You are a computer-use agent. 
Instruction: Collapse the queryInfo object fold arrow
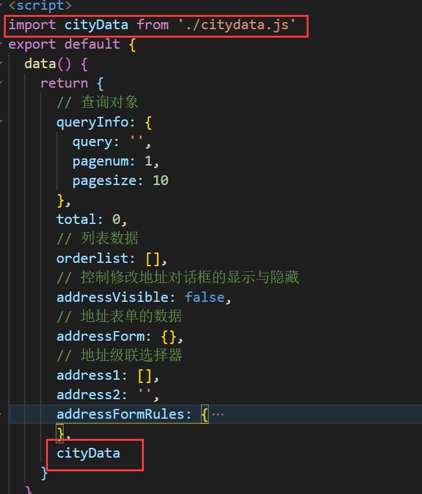pos(2,122)
